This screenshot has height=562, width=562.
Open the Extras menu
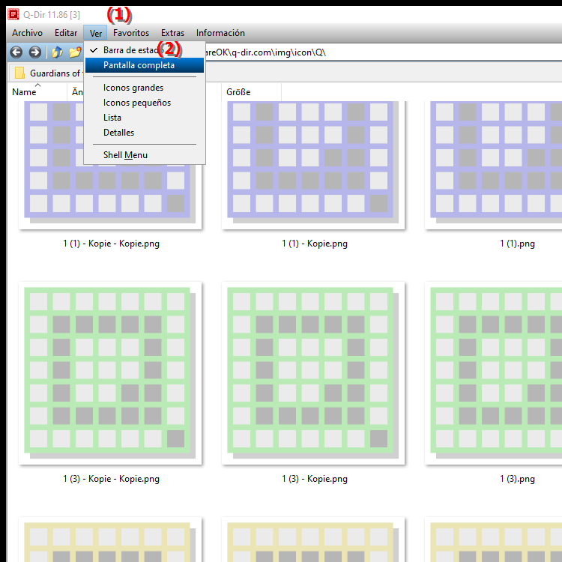point(173,33)
